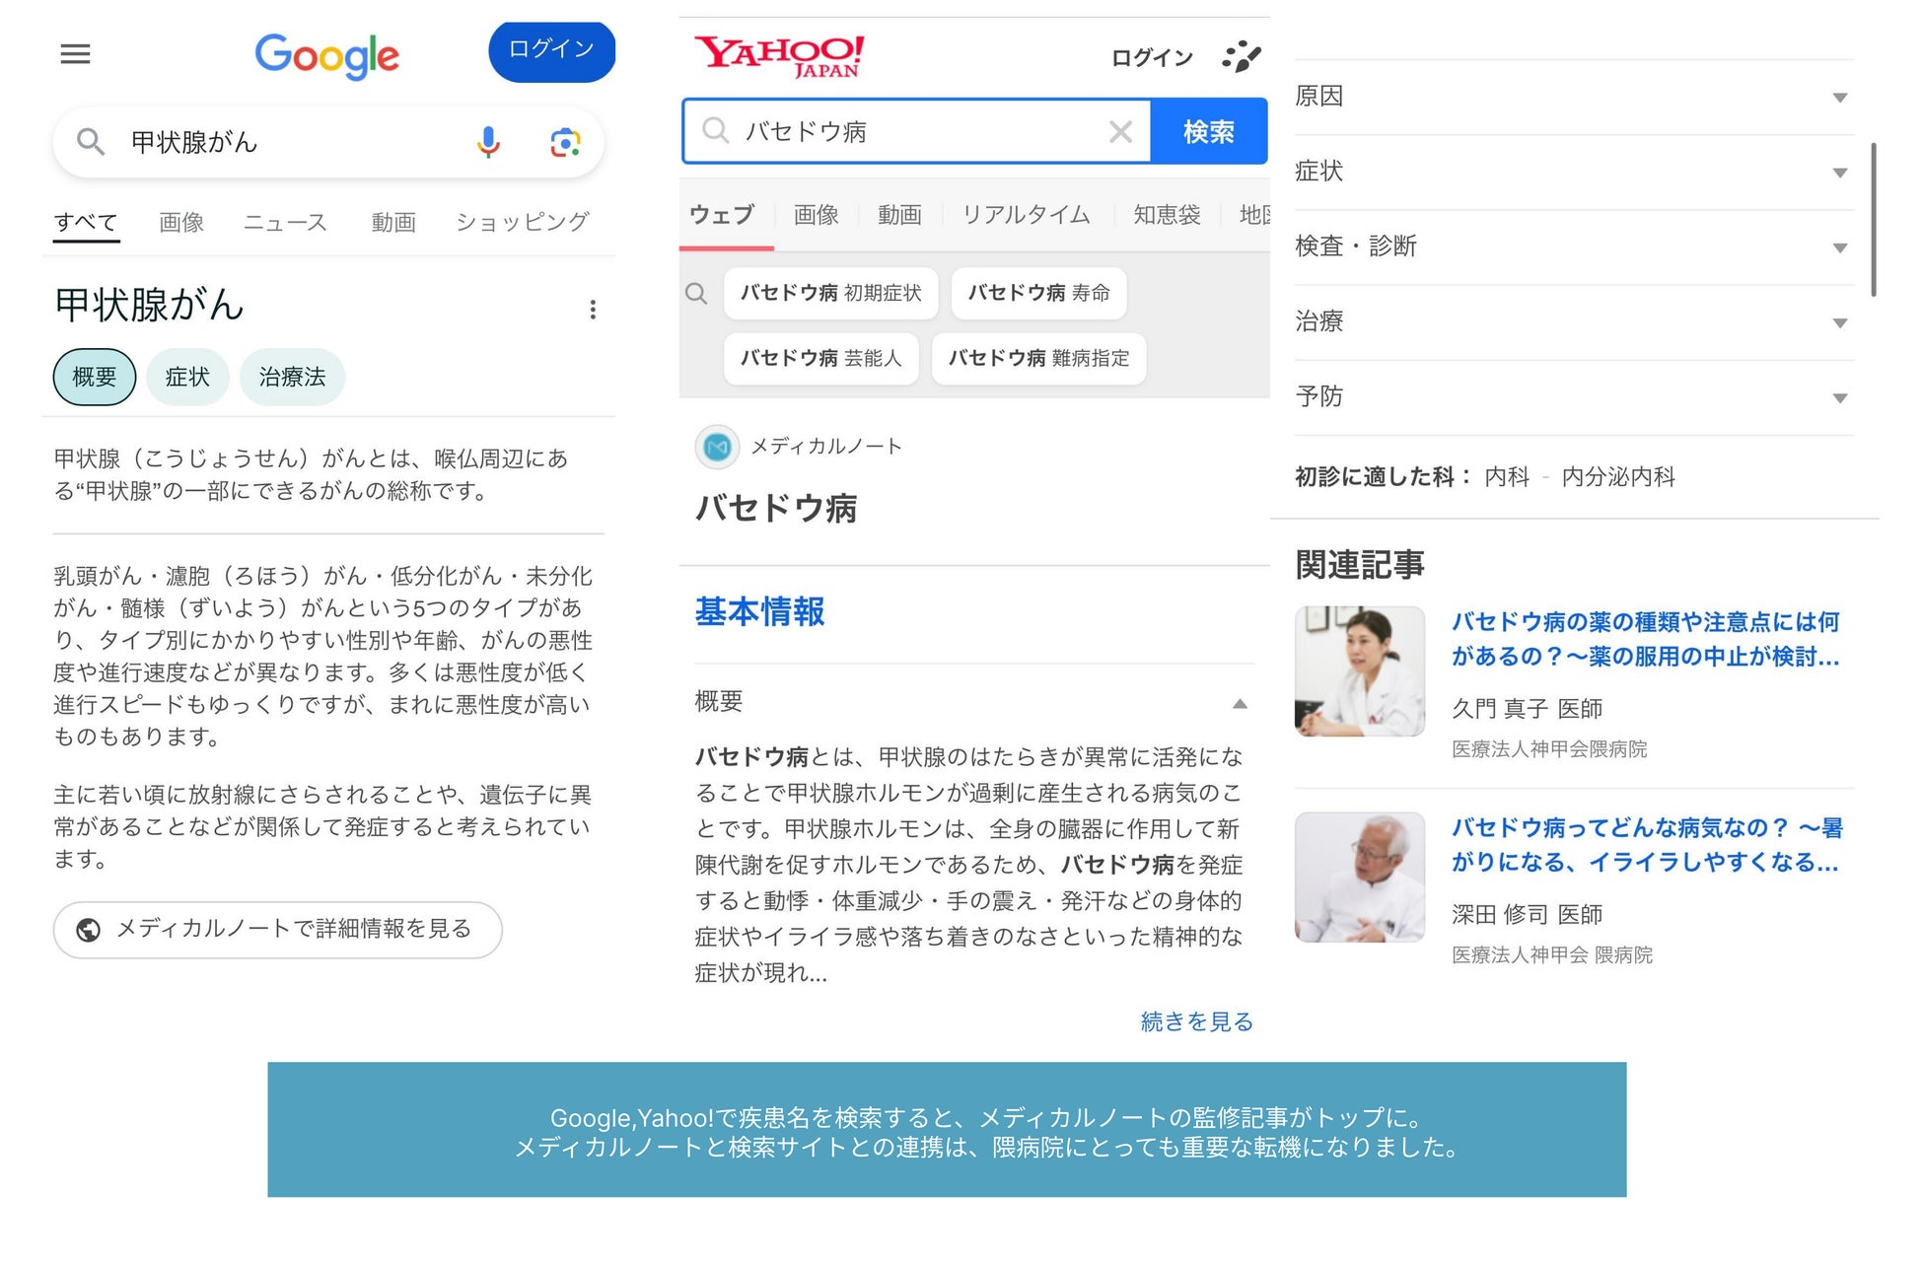Open the 続きを見る link
This screenshot has width=1923, height=1266.
pyautogui.click(x=1195, y=1021)
